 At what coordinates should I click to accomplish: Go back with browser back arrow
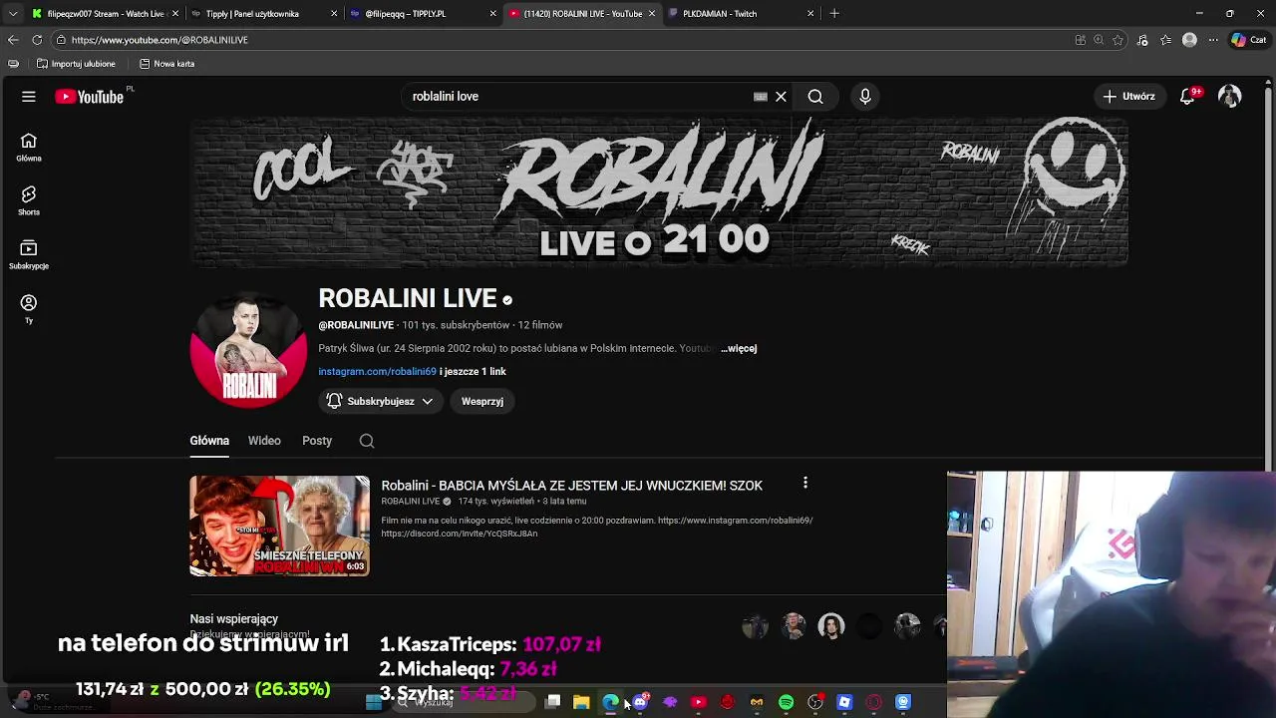[x=13, y=40]
